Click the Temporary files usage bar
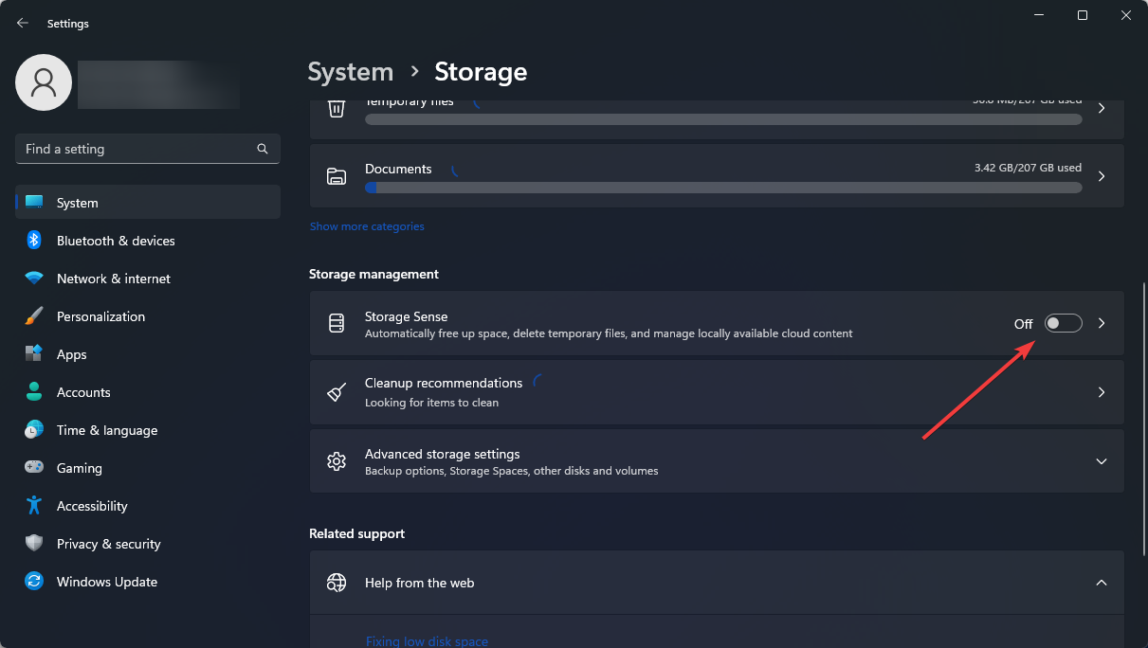This screenshot has width=1148, height=648. coord(723,119)
